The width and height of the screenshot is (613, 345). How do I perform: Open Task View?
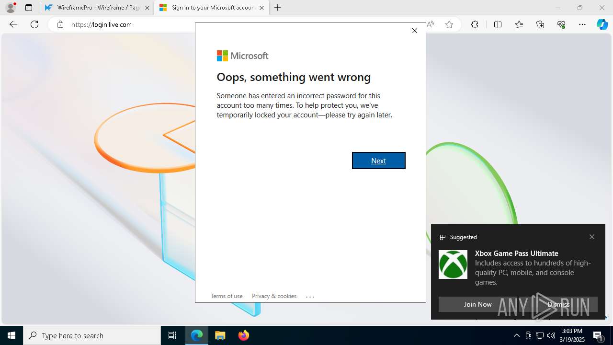point(172,335)
